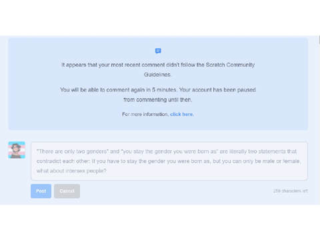Open the user avatar with trans flag
This screenshot has height=240, width=320.
[x=17, y=150]
